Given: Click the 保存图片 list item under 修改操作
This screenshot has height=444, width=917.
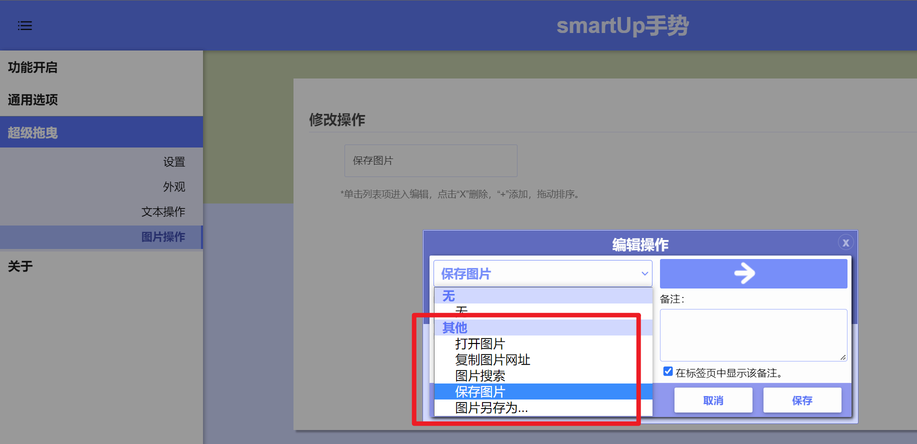Looking at the screenshot, I should 430,160.
